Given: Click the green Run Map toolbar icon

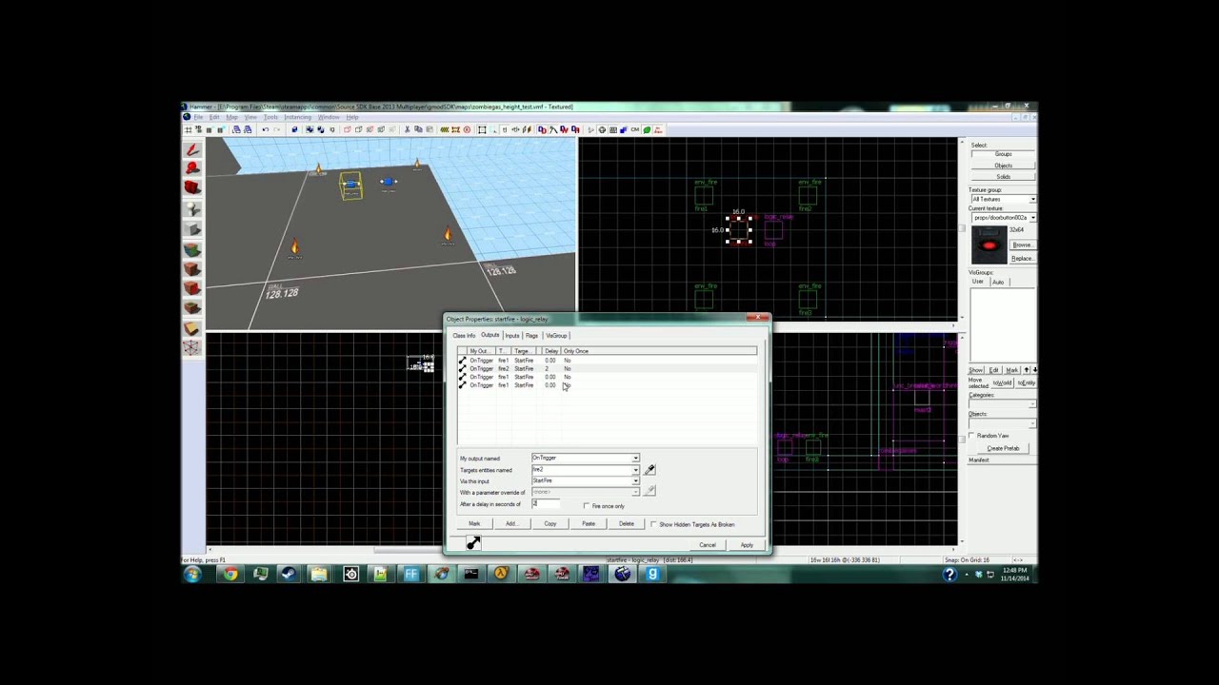Looking at the screenshot, I should tap(648, 129).
